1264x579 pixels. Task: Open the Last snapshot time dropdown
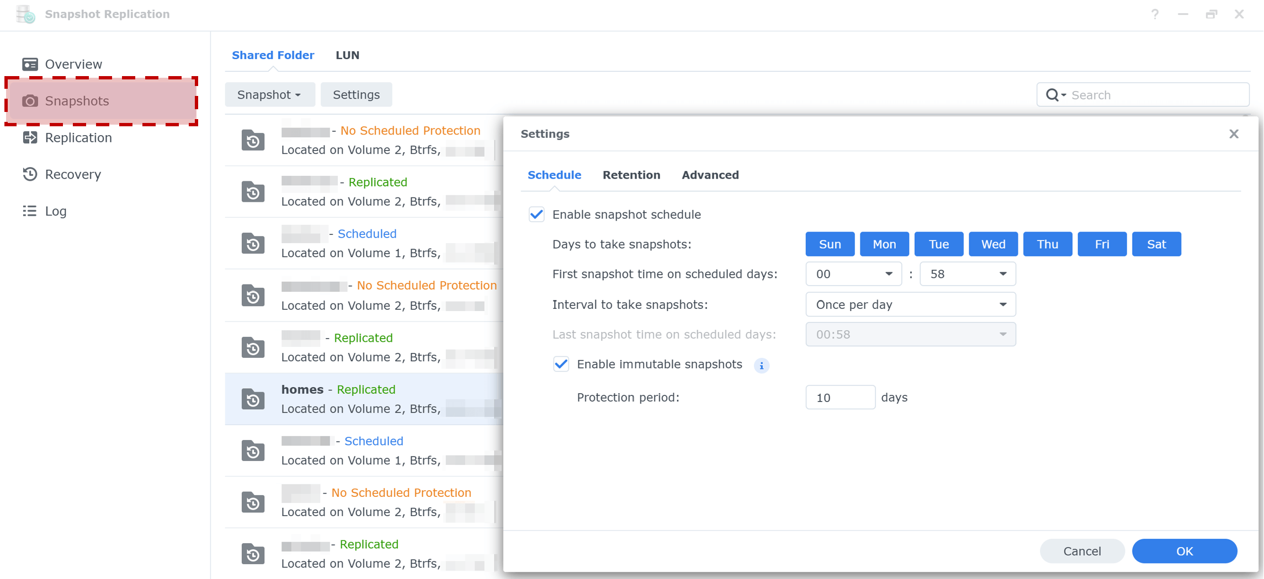(x=911, y=334)
